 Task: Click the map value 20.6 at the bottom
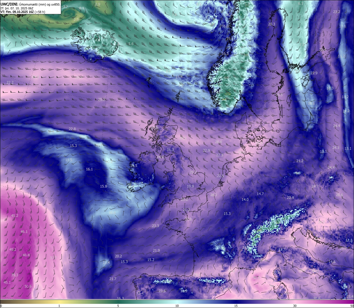click(317, 298)
